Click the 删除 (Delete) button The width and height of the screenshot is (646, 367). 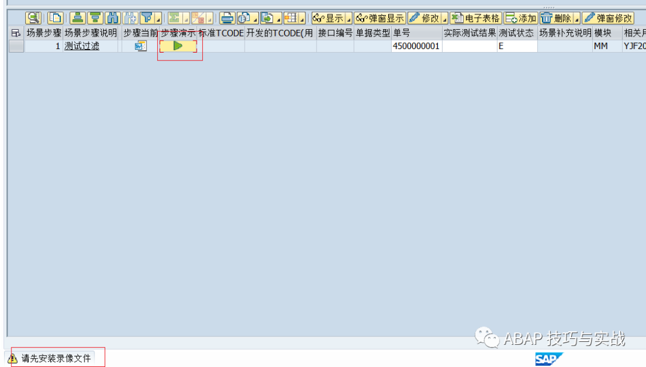click(557, 19)
